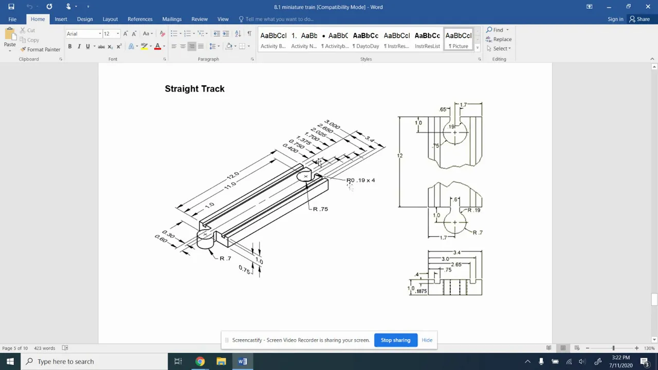The image size is (658, 370).
Task: Click the Save icon in quick access toolbar
Action: click(x=11, y=7)
